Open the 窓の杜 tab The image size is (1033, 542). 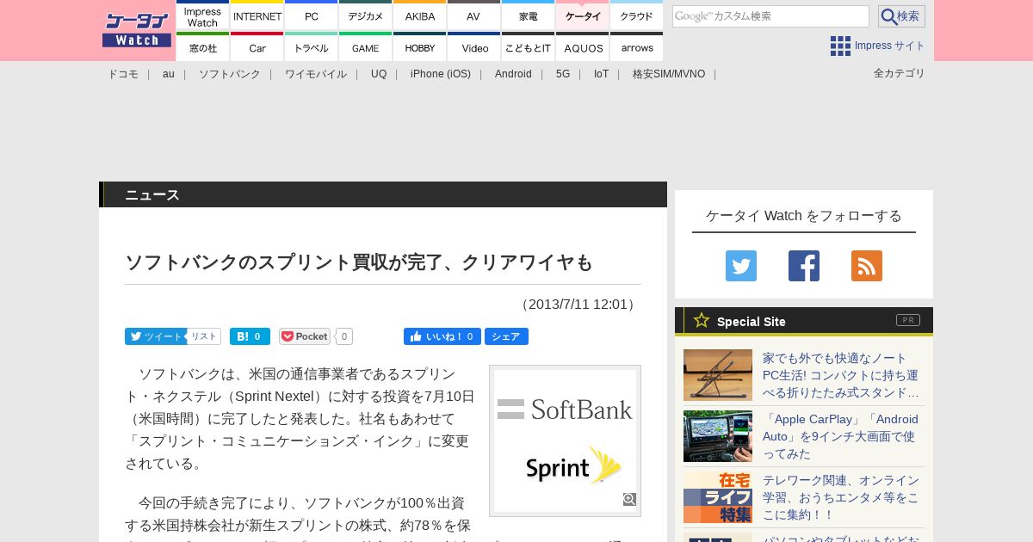(203, 47)
